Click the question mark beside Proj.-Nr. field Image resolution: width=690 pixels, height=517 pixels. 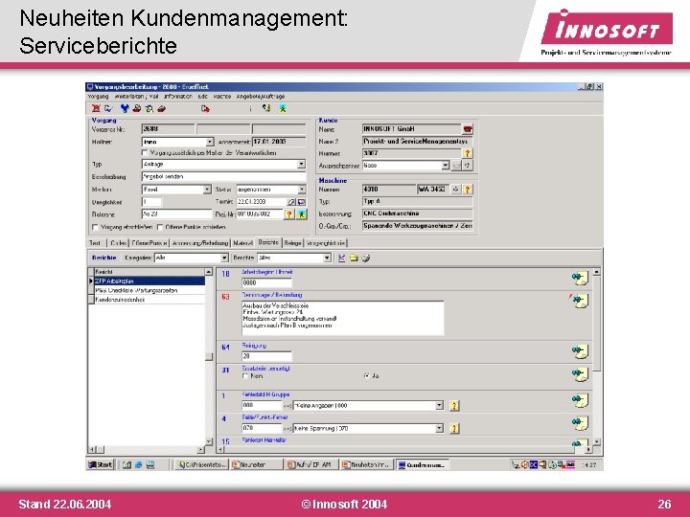coord(289,214)
